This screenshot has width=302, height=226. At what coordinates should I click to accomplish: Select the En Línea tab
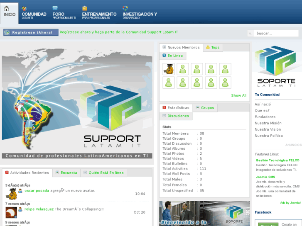(172, 56)
